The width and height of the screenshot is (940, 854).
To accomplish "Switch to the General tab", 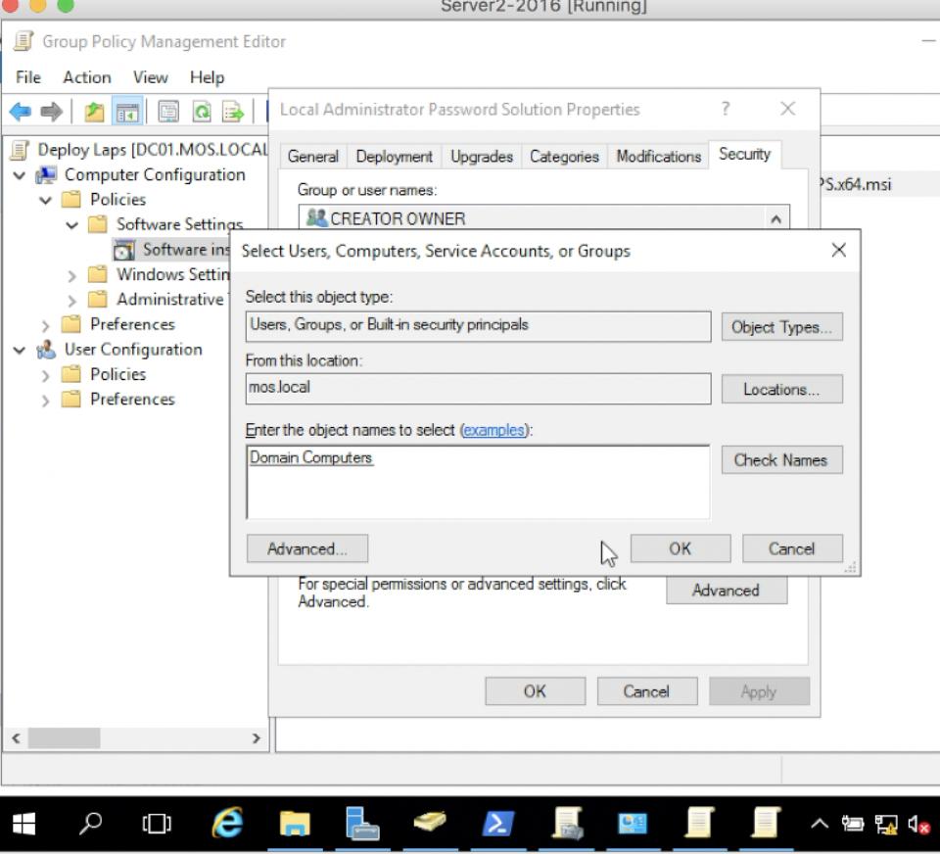I will (x=313, y=157).
